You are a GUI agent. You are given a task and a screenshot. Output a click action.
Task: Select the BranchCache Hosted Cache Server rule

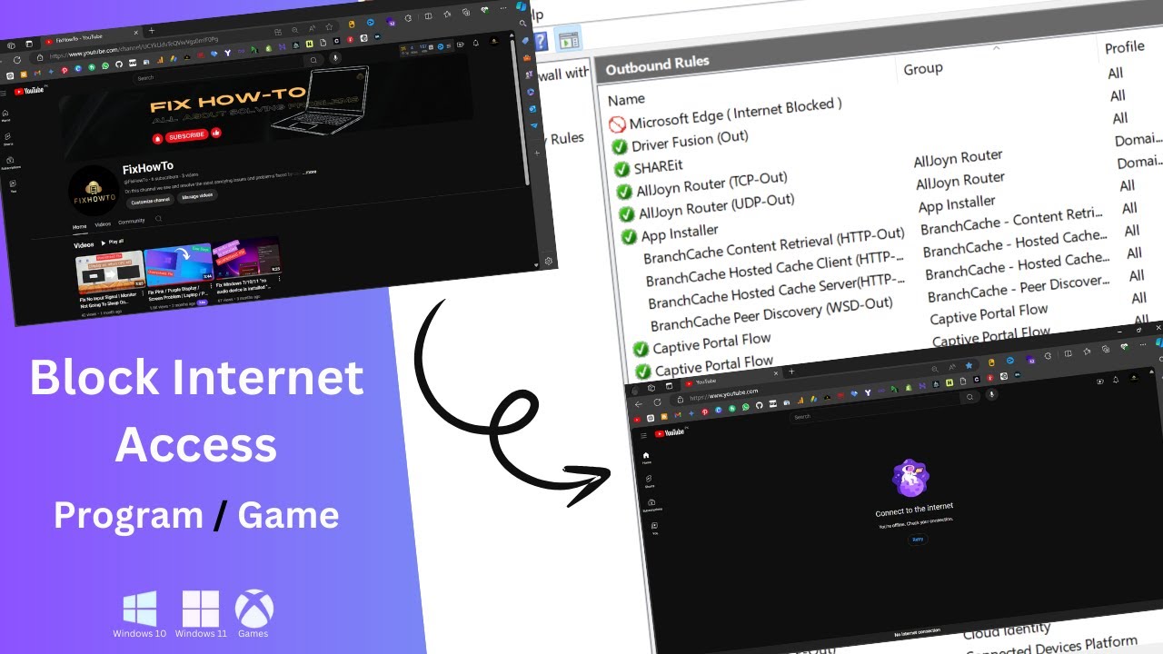coord(777,291)
